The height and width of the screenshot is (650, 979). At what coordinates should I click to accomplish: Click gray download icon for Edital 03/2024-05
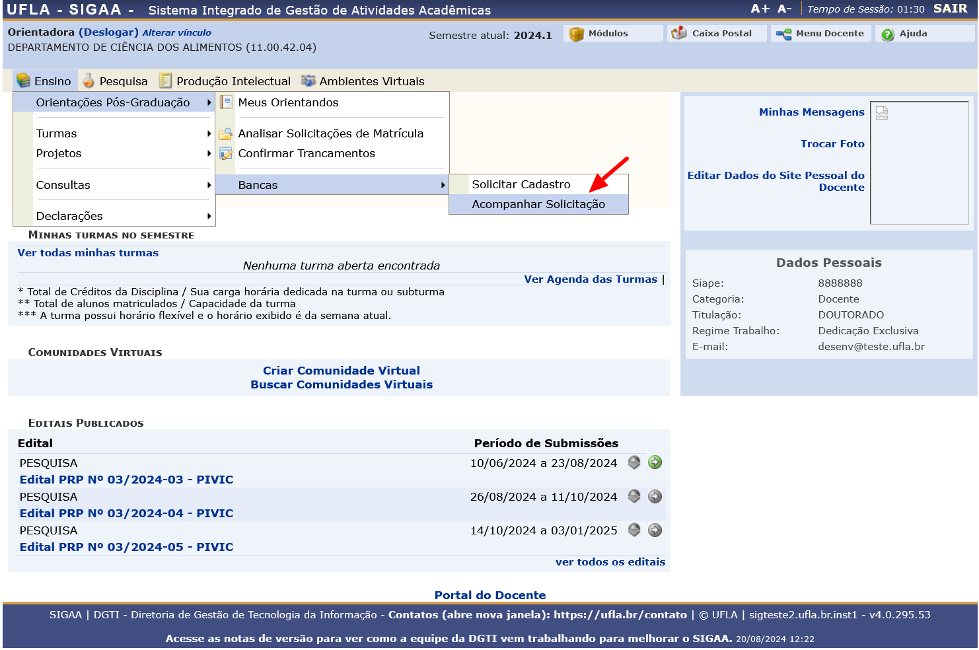click(x=634, y=530)
